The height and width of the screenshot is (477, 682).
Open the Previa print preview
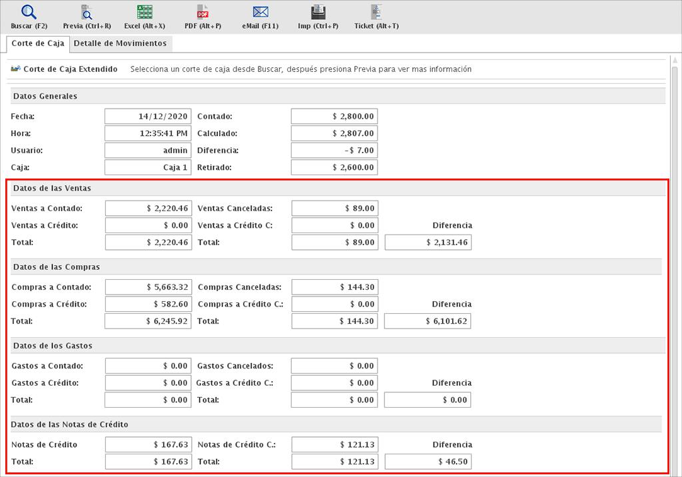click(x=87, y=12)
